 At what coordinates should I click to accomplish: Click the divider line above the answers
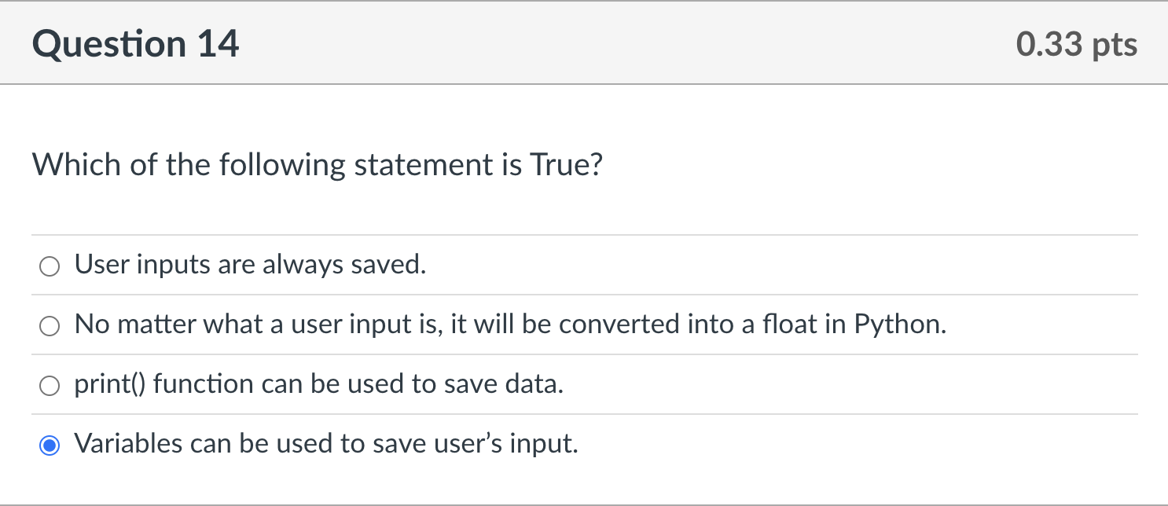pyautogui.click(x=584, y=234)
